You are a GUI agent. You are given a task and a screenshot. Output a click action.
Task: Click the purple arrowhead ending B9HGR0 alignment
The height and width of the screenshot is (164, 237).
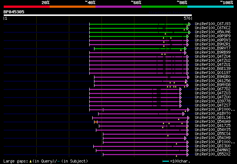click(x=188, y=77)
